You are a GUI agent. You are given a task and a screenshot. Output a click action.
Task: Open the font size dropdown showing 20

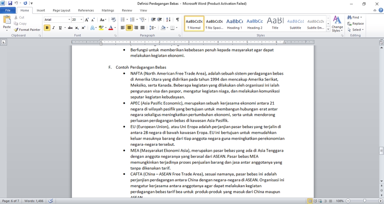click(x=82, y=20)
